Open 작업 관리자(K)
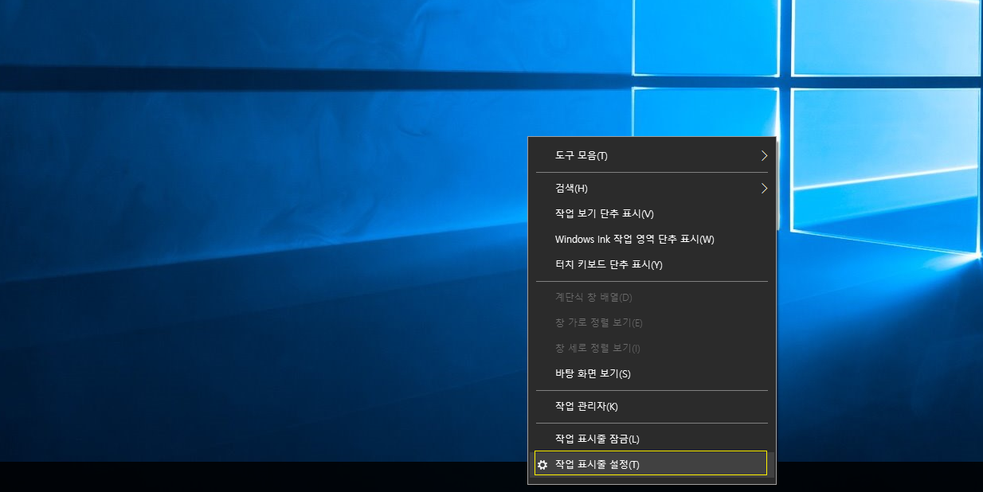This screenshot has width=983, height=492. 651,406
